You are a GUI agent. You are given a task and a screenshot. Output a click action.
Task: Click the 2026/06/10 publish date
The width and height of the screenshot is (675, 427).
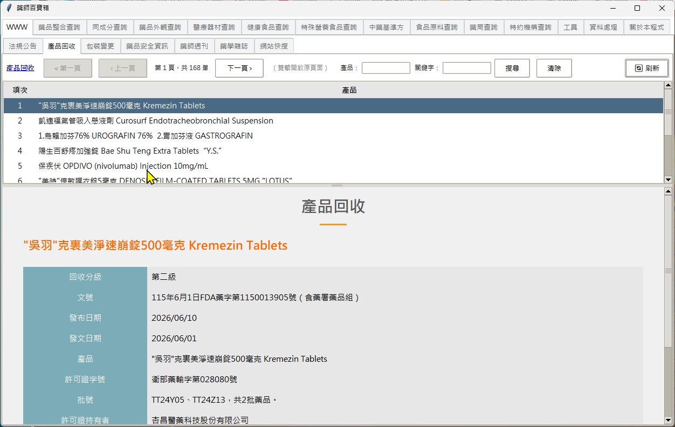[x=174, y=318]
